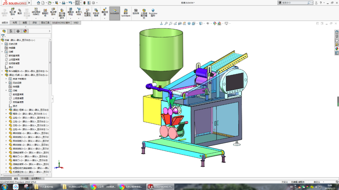Click Large Assembly Mode tool

click(x=144, y=13)
